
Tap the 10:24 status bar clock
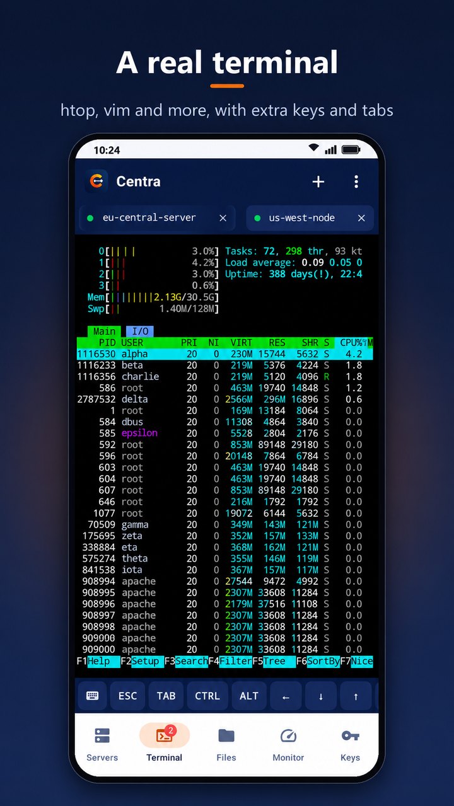[107, 150]
